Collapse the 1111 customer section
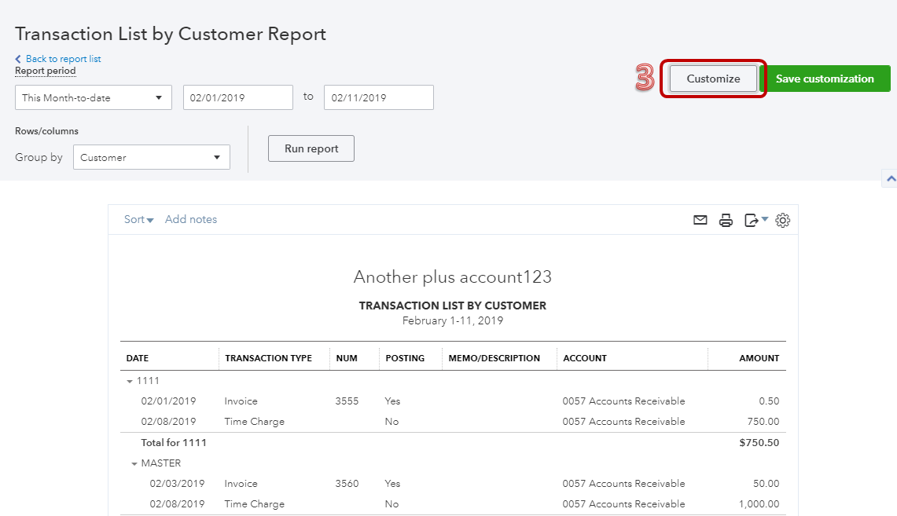The image size is (897, 516). (x=129, y=380)
